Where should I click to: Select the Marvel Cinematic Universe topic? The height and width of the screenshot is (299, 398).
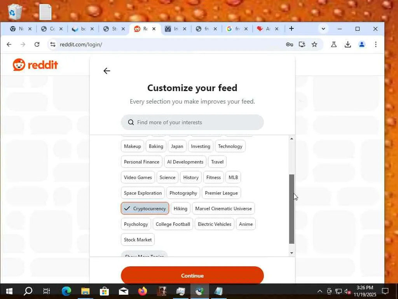point(223,209)
